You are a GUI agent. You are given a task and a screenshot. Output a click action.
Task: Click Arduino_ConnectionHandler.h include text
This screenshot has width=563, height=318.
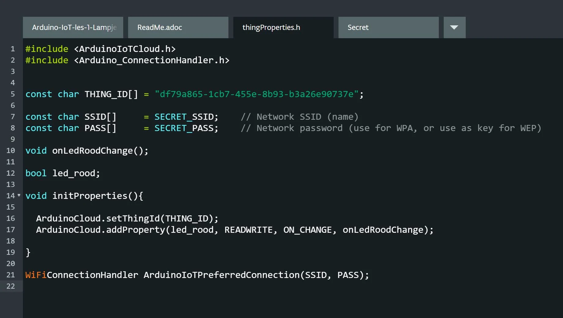(x=152, y=60)
